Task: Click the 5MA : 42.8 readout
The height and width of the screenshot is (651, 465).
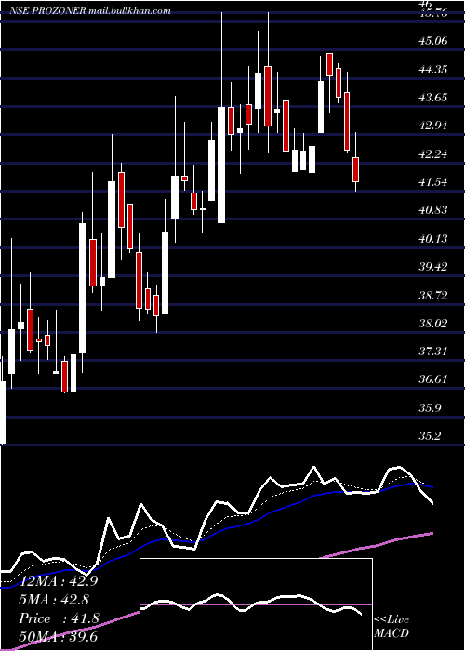Action: [x=55, y=600]
